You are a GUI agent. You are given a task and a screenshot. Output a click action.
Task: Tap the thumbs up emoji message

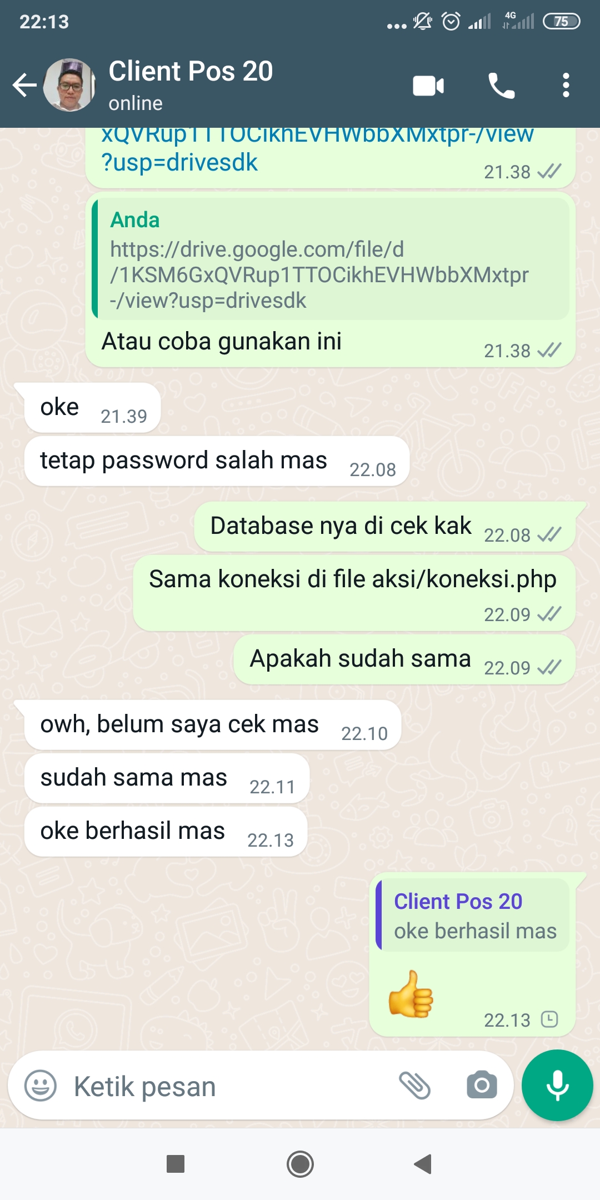(x=411, y=994)
